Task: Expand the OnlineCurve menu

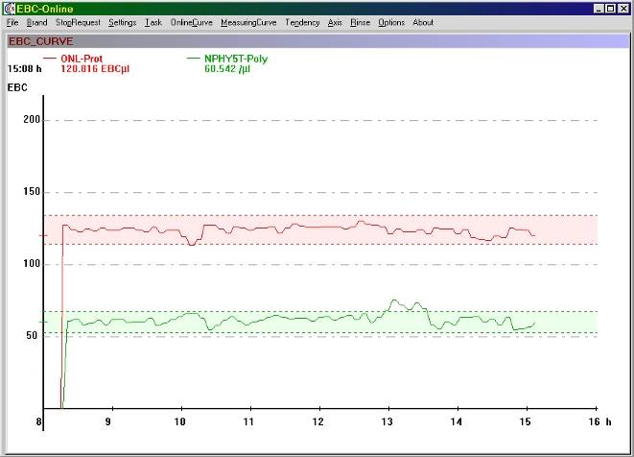Action: click(191, 22)
